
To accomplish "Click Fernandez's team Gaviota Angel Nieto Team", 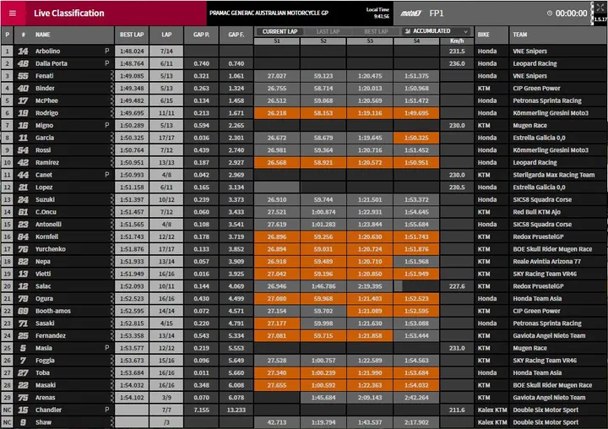I will 549,335.
